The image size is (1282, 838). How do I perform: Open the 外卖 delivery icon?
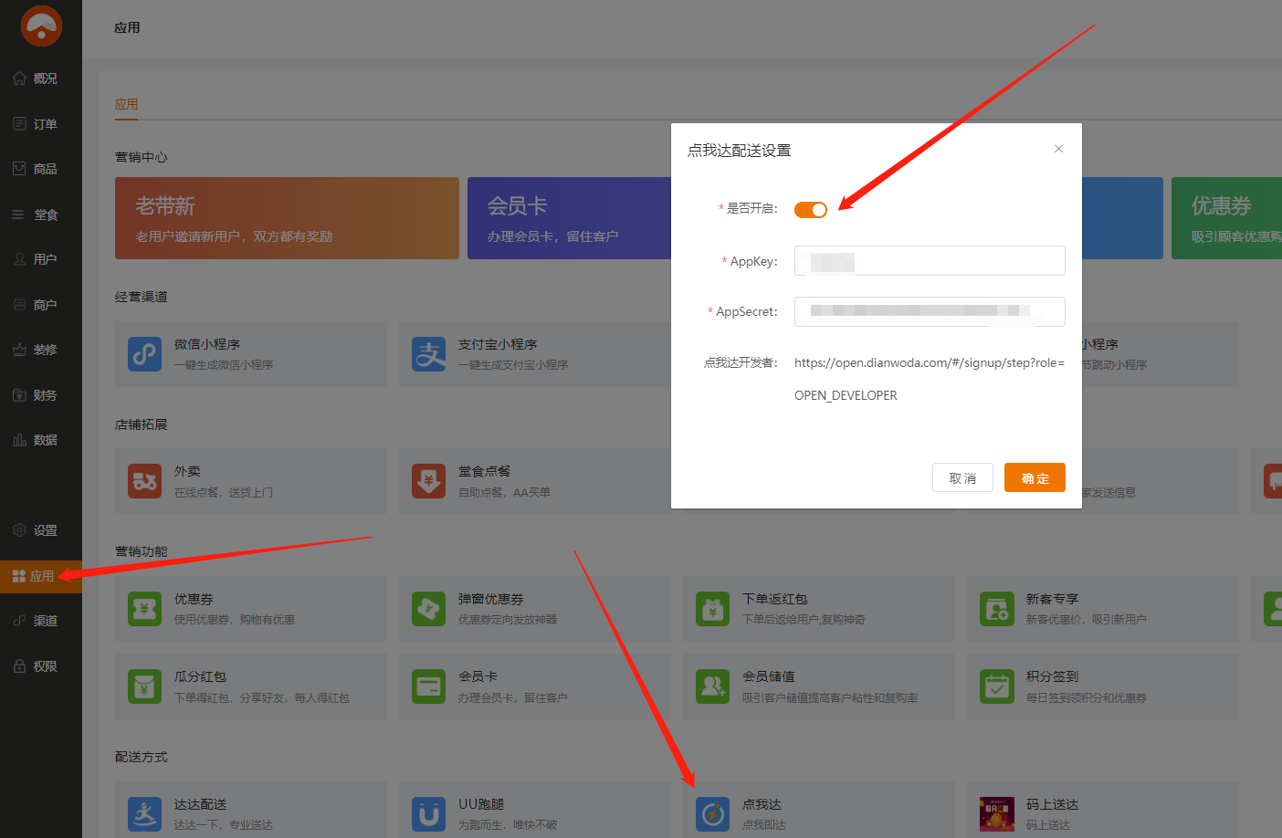144,481
